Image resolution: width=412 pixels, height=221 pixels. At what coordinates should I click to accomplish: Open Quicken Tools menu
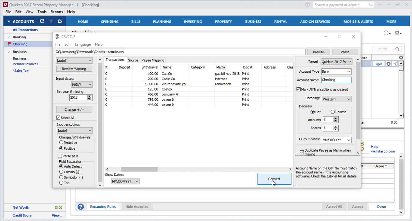[42, 12]
